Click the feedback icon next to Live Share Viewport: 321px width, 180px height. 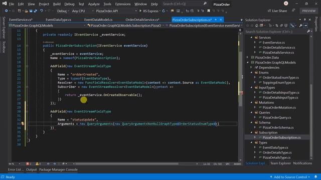click(293, 10)
